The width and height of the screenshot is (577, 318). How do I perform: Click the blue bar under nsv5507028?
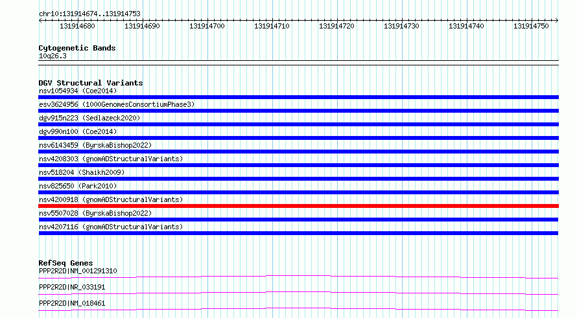pyautogui.click(x=298, y=220)
